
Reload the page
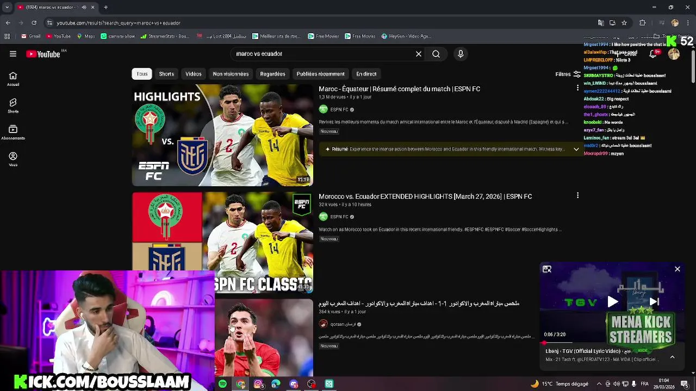pos(34,23)
